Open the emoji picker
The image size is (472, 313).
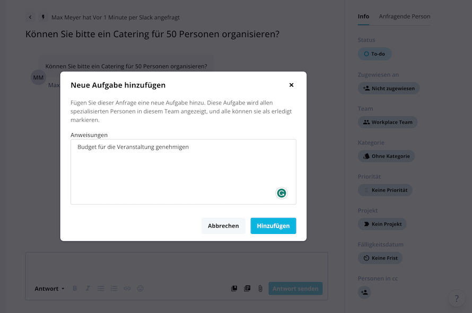[x=141, y=288]
